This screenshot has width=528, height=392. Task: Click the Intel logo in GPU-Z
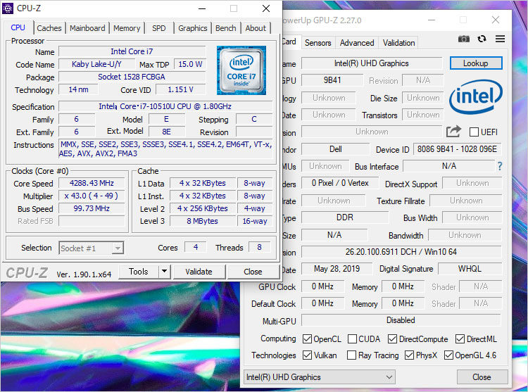click(x=476, y=96)
